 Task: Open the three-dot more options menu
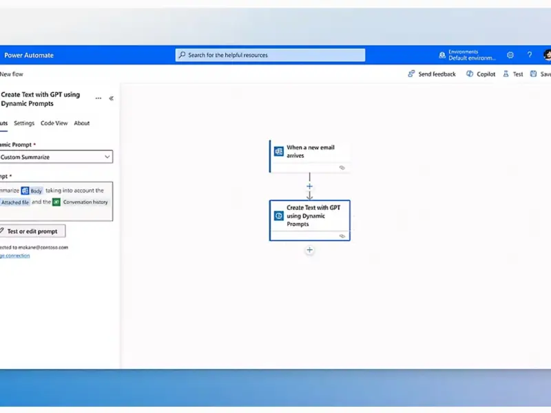coord(98,98)
